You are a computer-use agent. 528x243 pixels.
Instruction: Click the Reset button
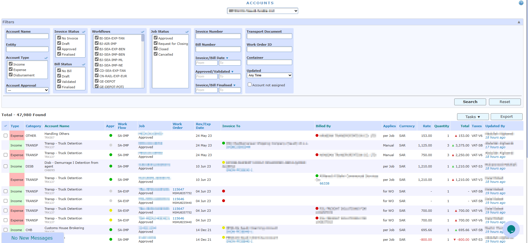click(x=505, y=102)
